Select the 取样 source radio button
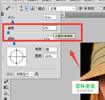 pos(86,8)
